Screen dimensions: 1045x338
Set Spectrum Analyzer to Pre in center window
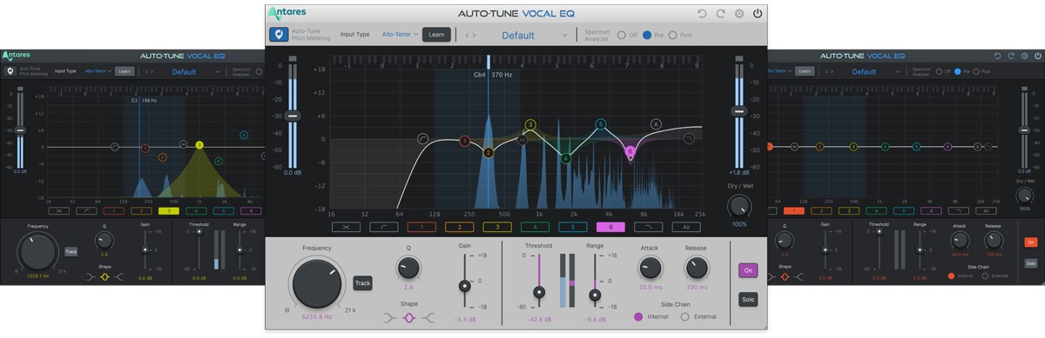pos(647,36)
